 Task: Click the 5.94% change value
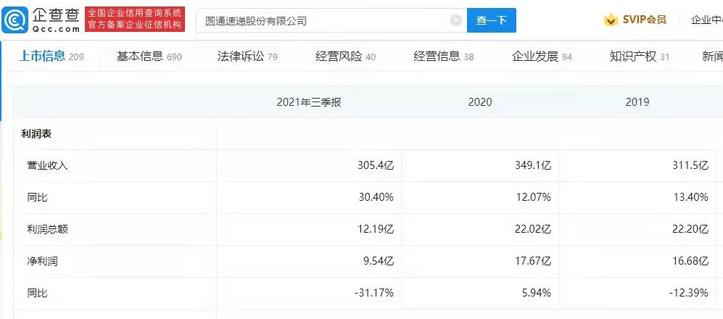536,293
